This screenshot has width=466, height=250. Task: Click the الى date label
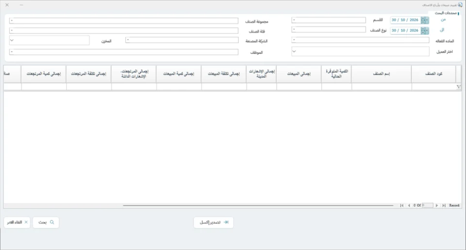[442, 30]
